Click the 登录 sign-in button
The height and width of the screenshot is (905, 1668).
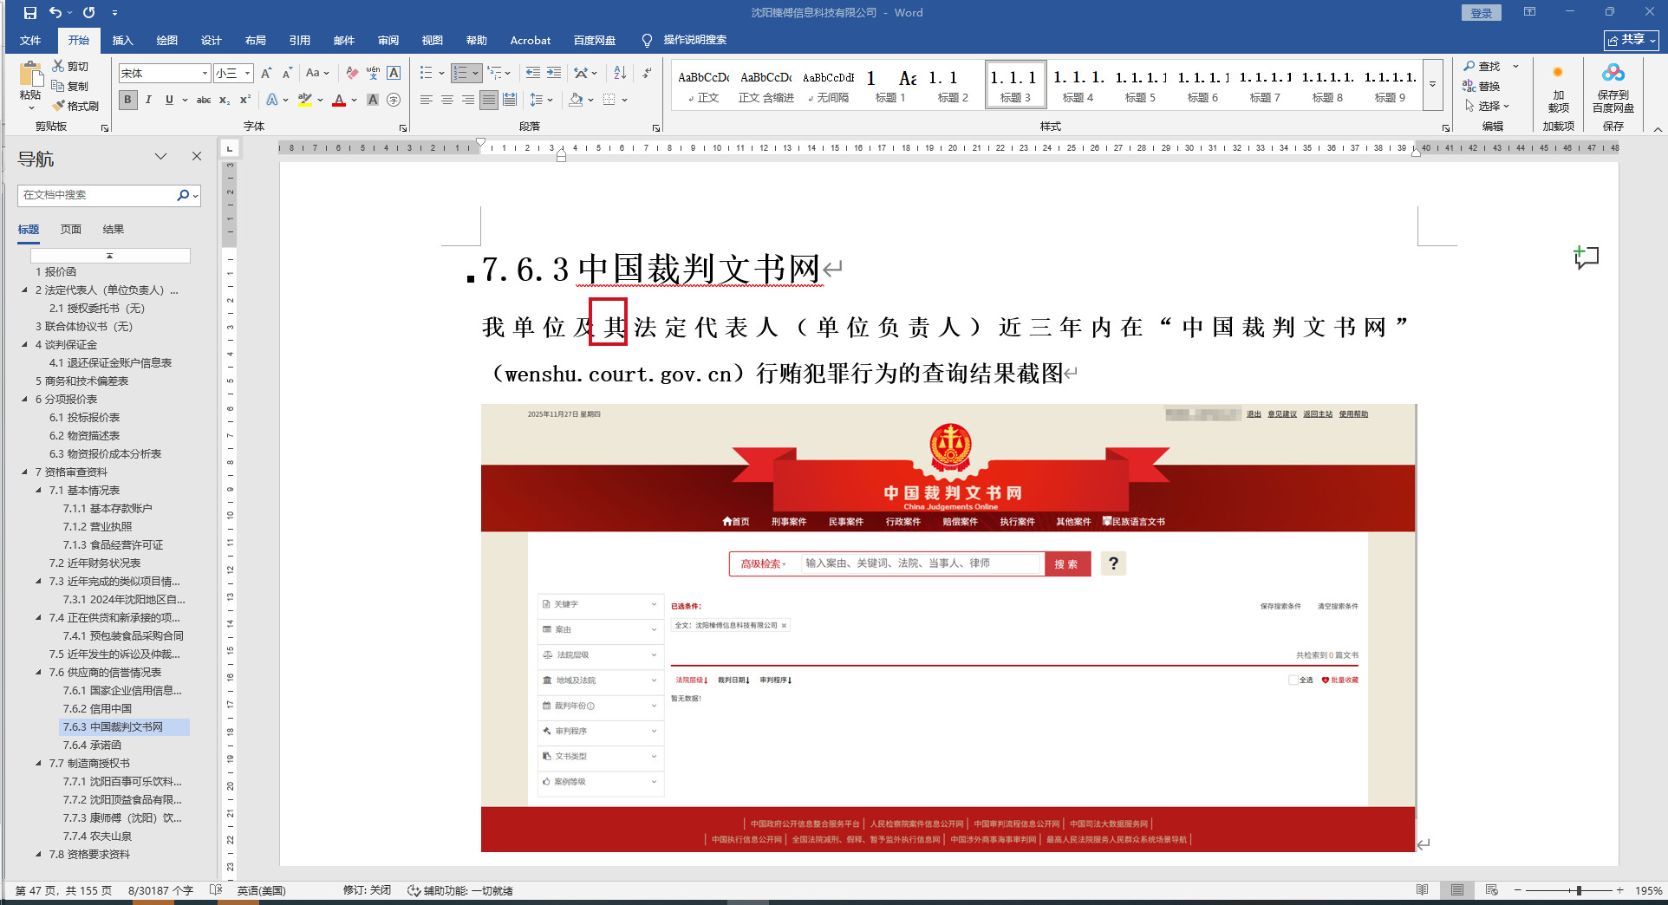pyautogui.click(x=1481, y=13)
